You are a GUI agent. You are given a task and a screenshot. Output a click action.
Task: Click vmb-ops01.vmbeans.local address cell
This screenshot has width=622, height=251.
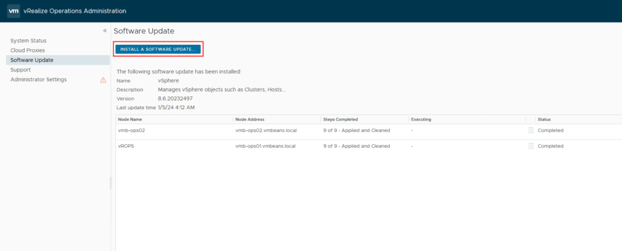(x=265, y=146)
